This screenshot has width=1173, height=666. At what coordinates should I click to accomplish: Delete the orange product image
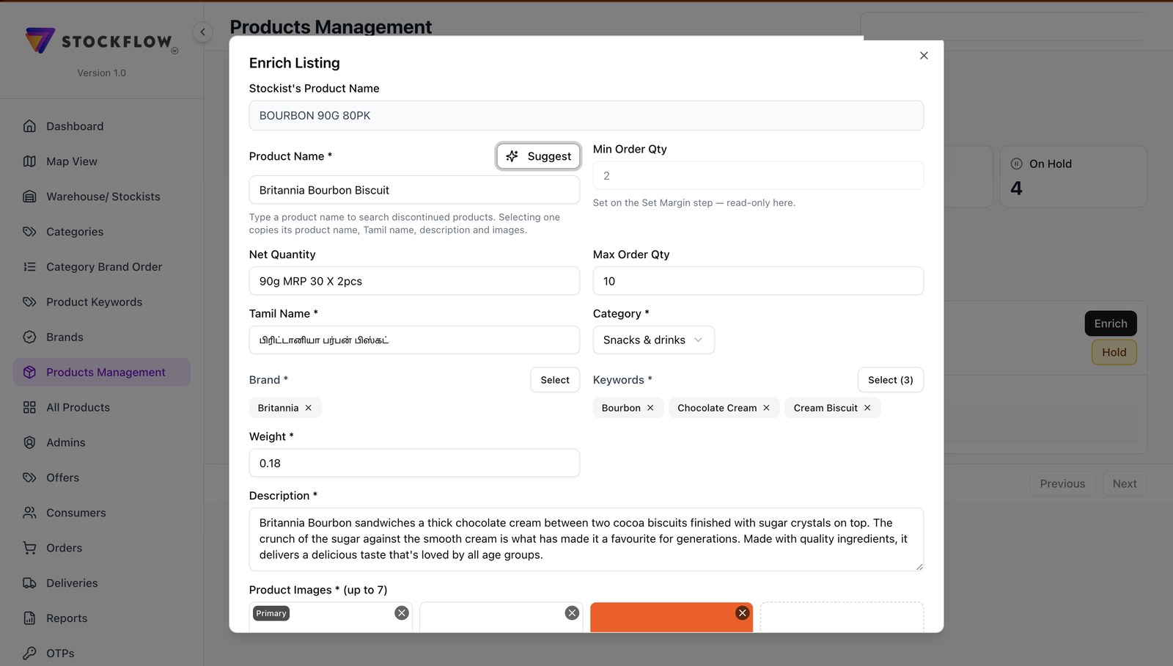[x=743, y=613]
